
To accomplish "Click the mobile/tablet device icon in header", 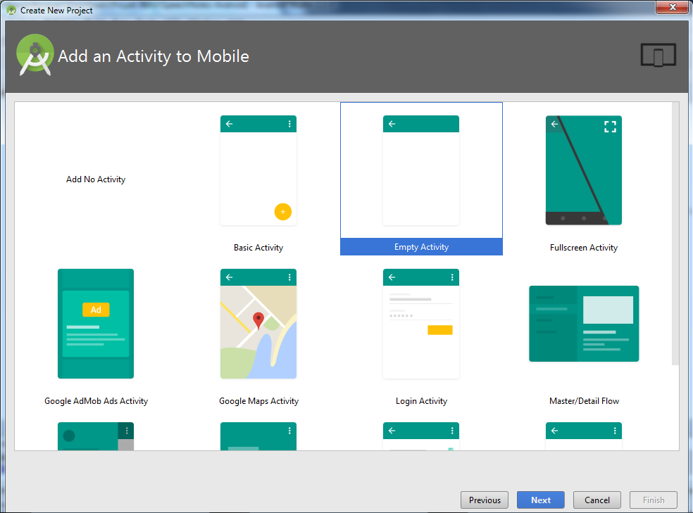I will click(x=658, y=55).
